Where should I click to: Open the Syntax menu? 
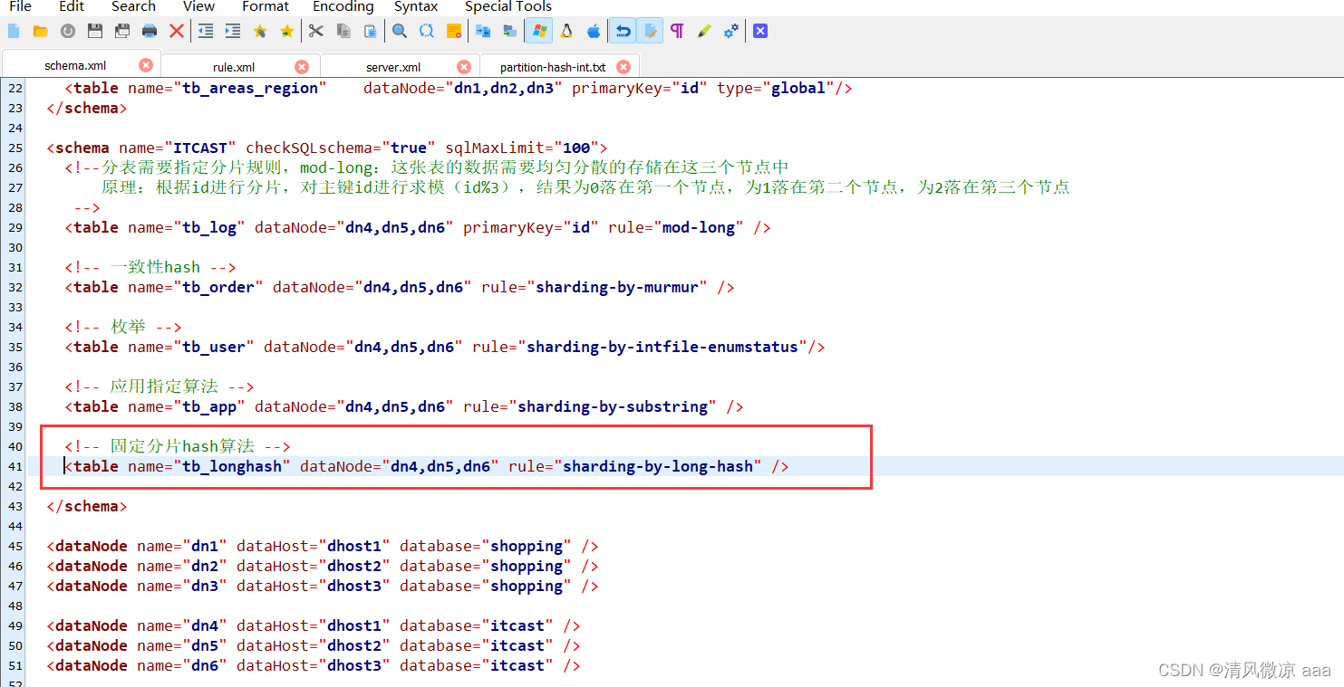[416, 6]
